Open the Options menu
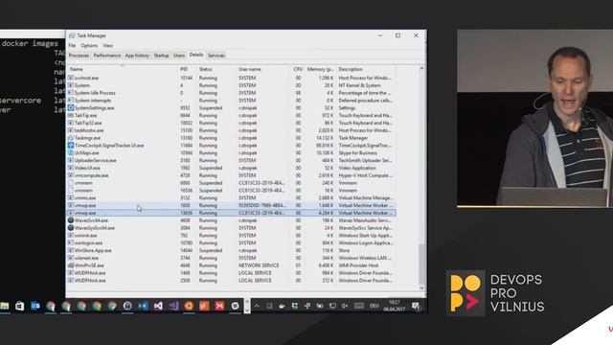Viewport: 613px width, 345px height. 89,46
